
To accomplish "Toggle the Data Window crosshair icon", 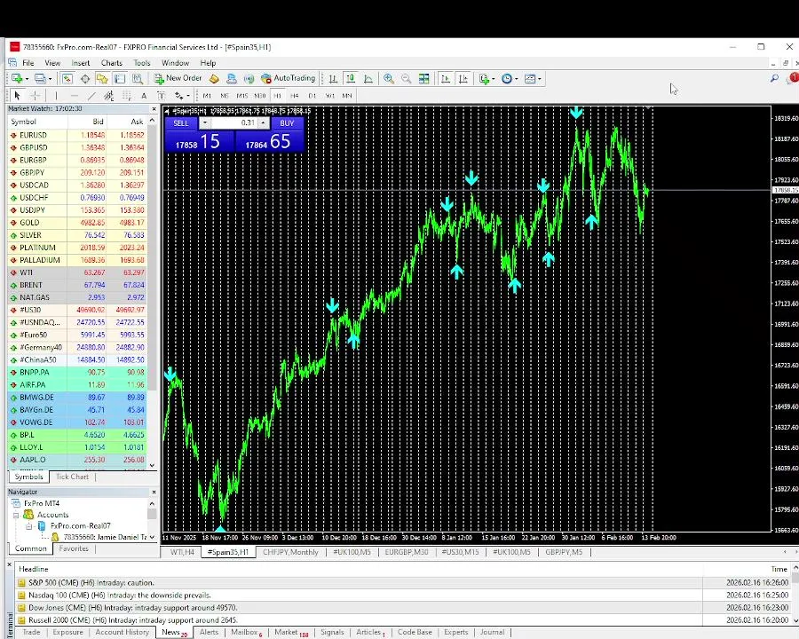I will [85, 78].
